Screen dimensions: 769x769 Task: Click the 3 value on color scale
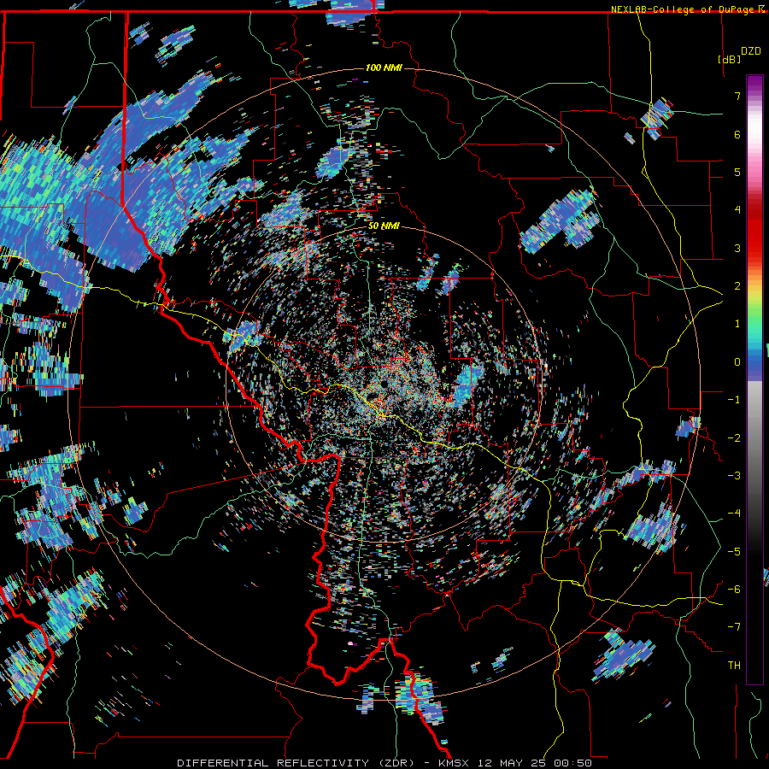(x=737, y=248)
